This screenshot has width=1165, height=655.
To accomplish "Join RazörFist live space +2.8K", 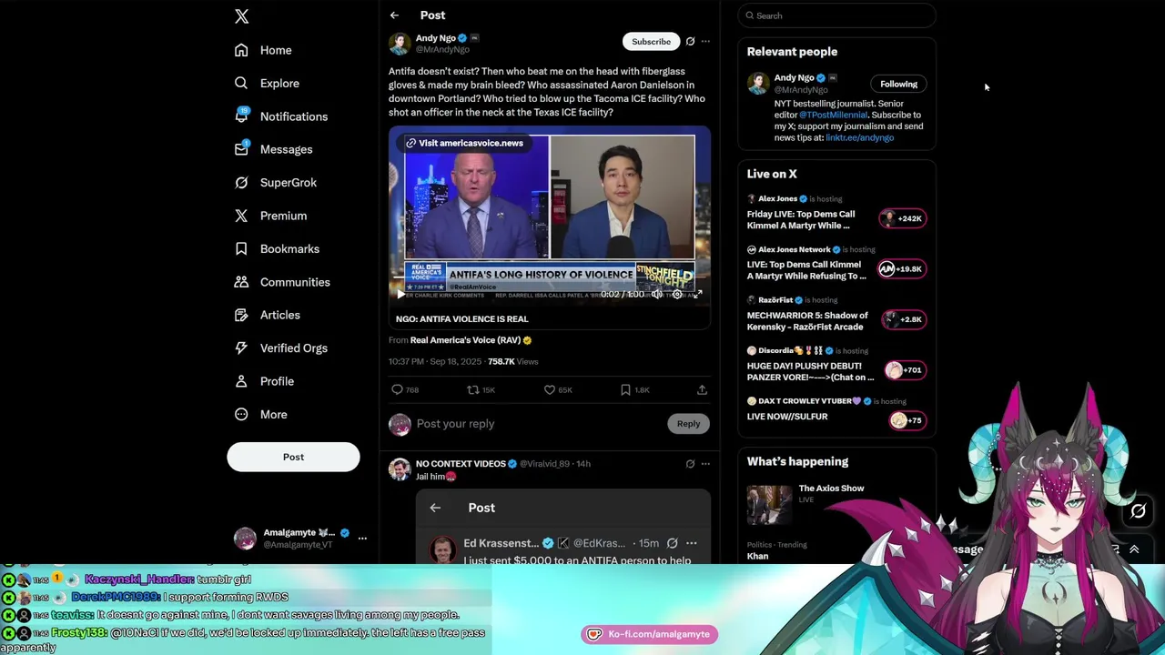I will tap(903, 319).
